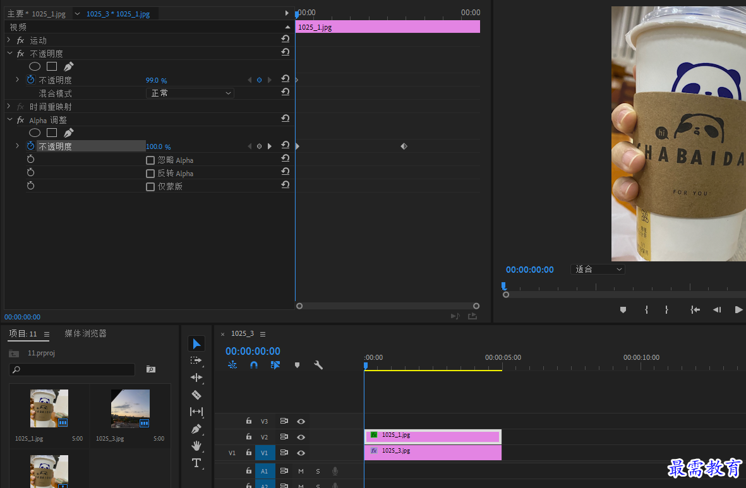Select the 1025_1.jpg clip on V2
The width and height of the screenshot is (746, 488).
433,436
